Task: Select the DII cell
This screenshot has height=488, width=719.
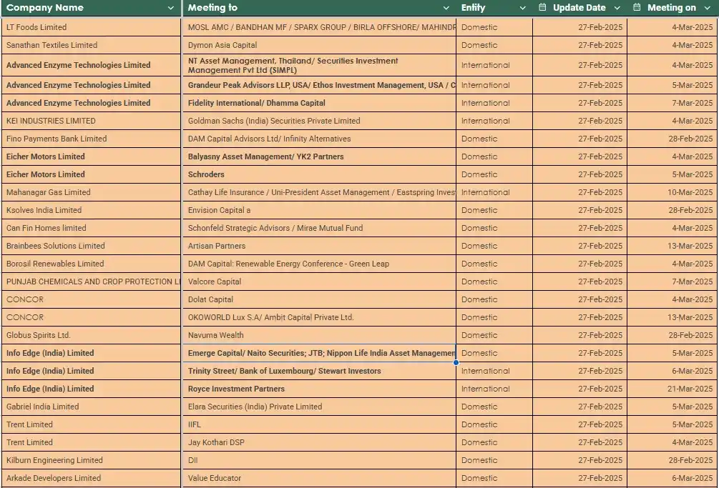Action: (x=319, y=460)
